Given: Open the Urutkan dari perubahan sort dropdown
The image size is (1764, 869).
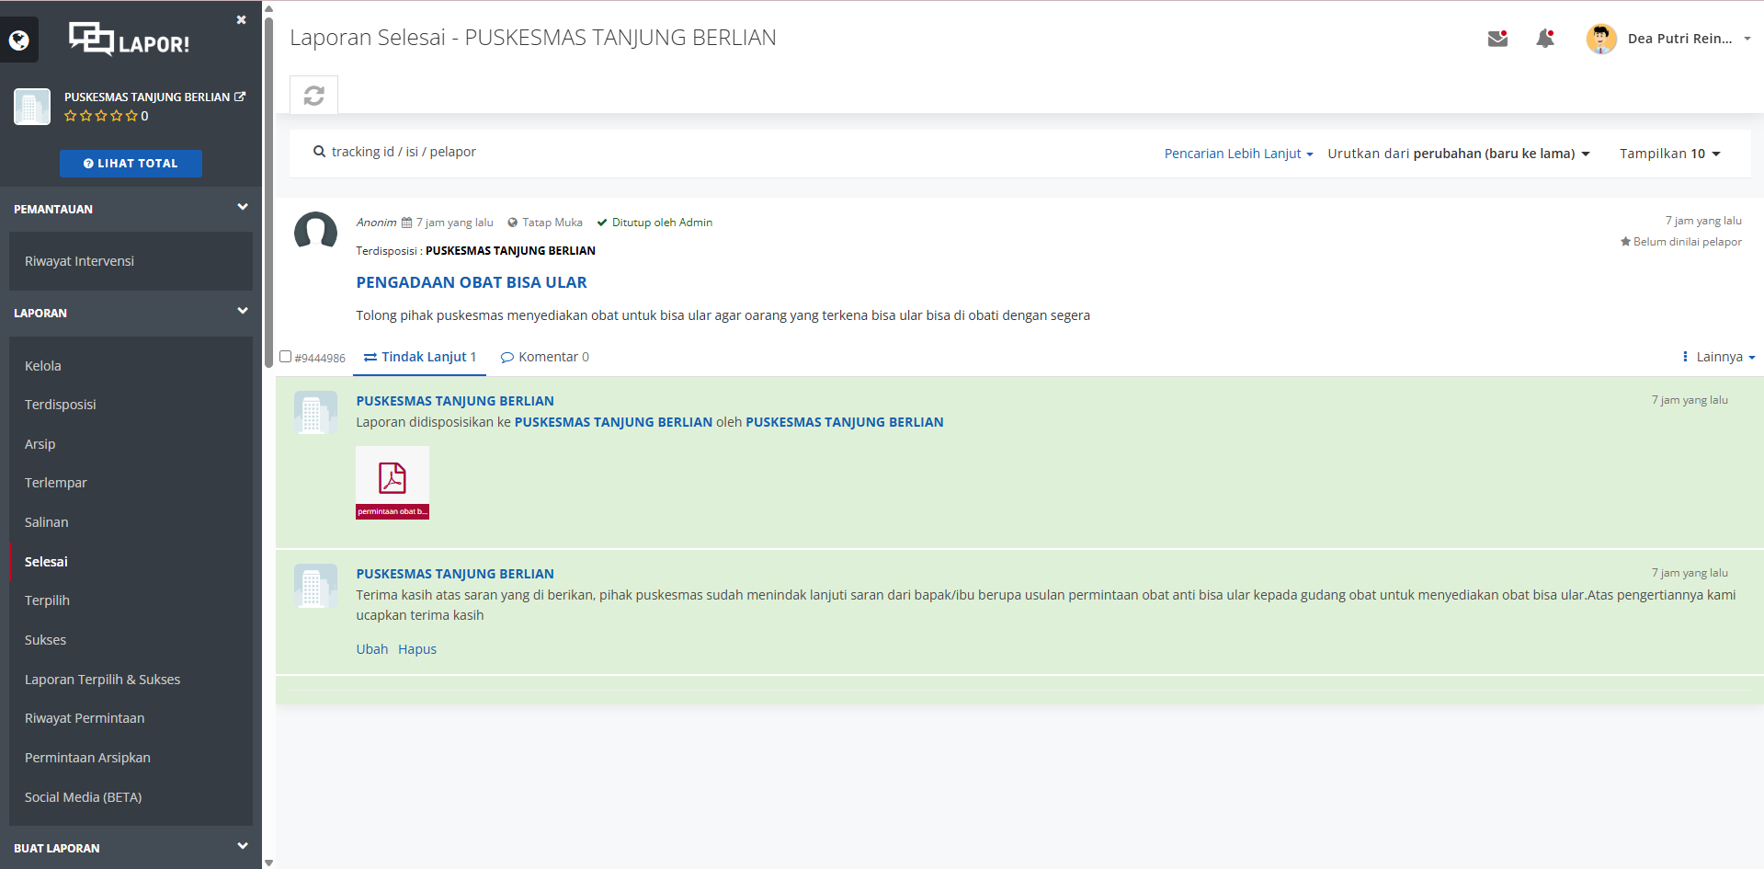Looking at the screenshot, I should [x=1458, y=154].
